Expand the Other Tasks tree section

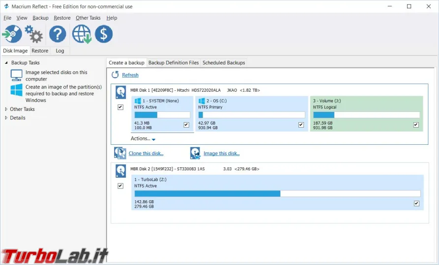tap(6, 109)
